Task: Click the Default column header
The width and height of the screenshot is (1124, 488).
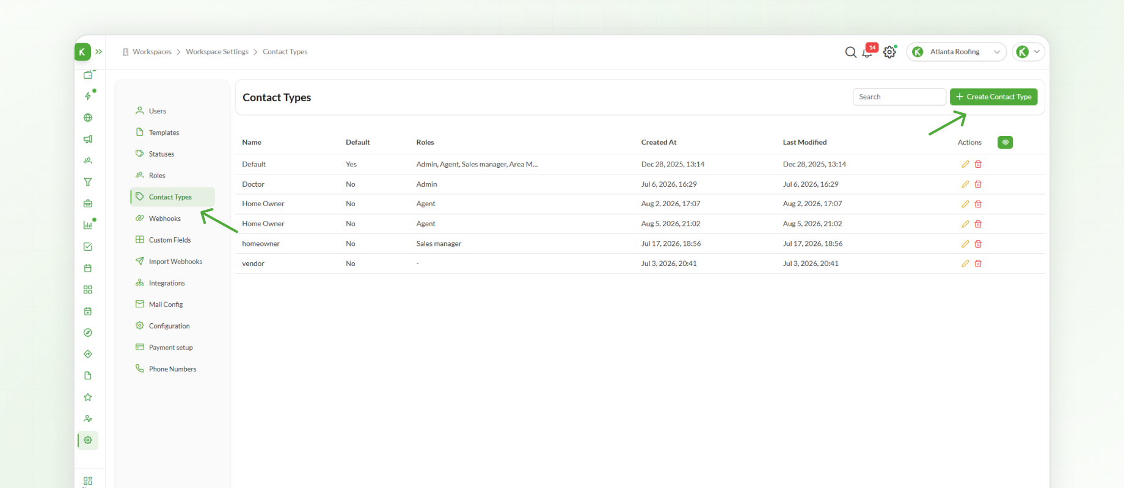Action: click(x=358, y=142)
